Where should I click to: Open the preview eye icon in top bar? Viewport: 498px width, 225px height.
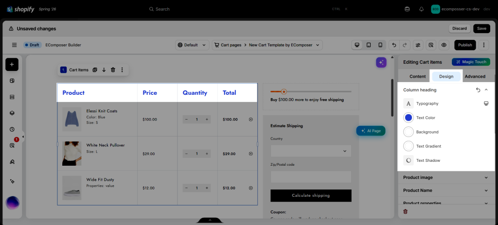click(x=444, y=45)
